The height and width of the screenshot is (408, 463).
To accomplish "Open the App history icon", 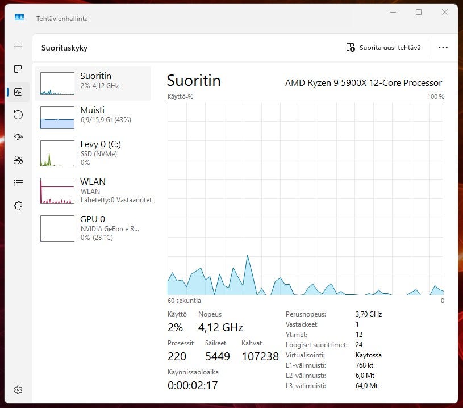I will (18, 115).
